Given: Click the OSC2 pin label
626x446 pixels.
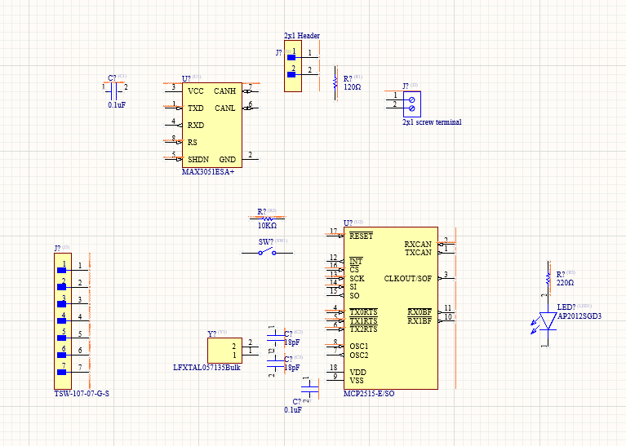Looking at the screenshot, I should pyautogui.click(x=358, y=355).
